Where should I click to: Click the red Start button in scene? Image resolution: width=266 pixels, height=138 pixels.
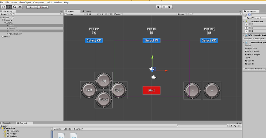coord(151,91)
